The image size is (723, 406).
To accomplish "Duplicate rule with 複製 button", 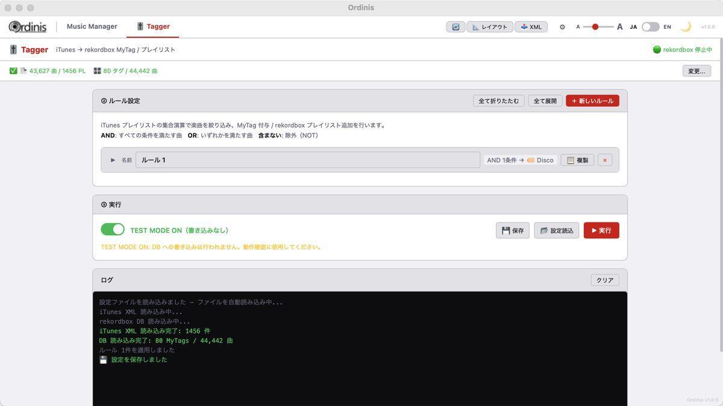I will [577, 160].
